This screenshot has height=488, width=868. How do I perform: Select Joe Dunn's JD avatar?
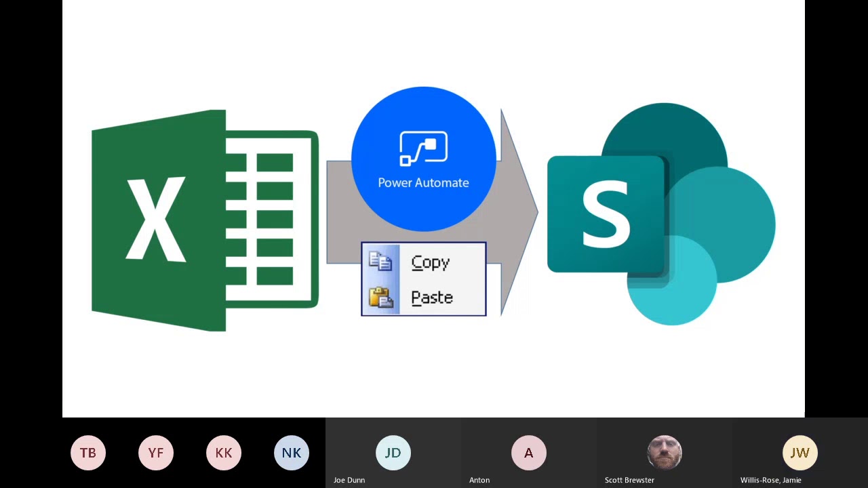click(x=393, y=453)
